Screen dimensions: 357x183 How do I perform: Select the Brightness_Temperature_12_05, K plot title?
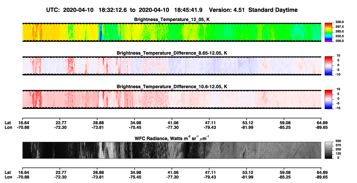172,19
